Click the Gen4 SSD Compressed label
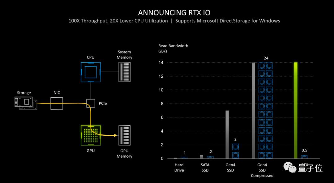This screenshot has height=183, width=334. 262,170
